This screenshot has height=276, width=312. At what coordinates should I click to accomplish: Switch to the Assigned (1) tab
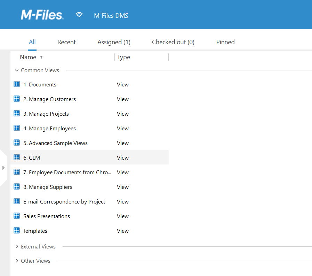(114, 42)
